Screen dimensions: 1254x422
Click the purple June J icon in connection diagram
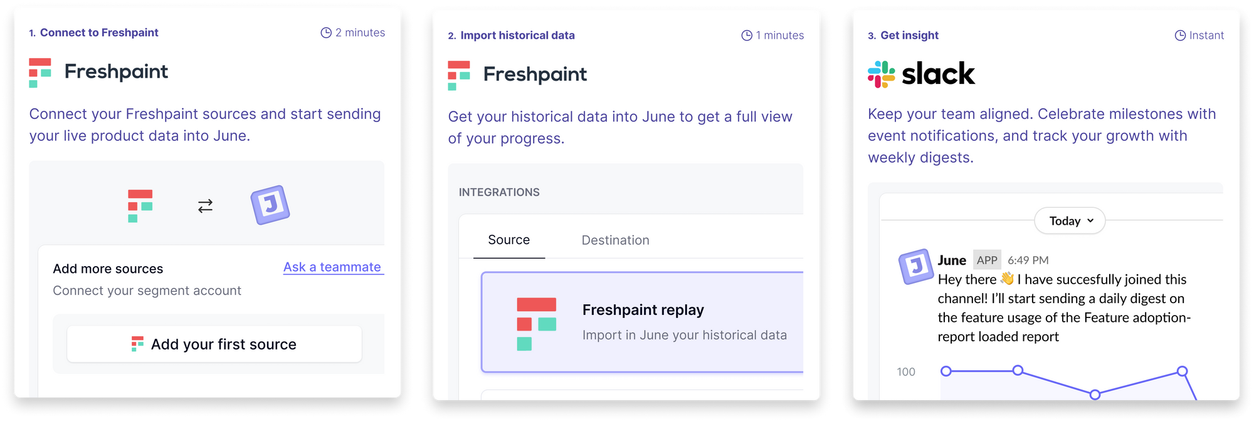click(270, 205)
